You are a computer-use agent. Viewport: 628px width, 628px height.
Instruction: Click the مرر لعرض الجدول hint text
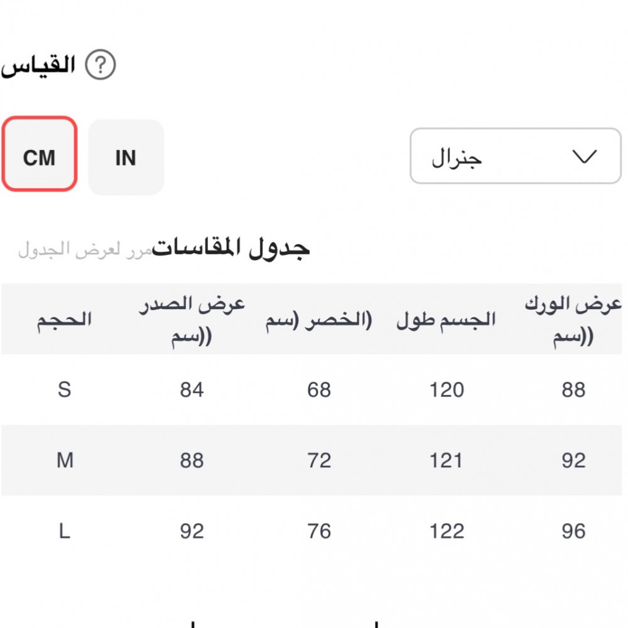click(x=85, y=250)
